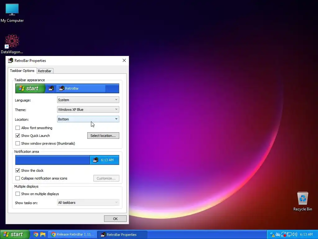318x239 pixels.
Task: Open the Theme dropdown showing Windows XP Blue
Action: tap(88, 110)
